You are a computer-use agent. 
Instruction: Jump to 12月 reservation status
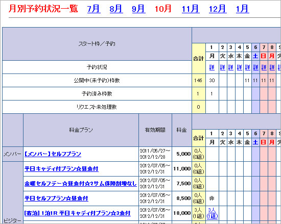(x=218, y=9)
